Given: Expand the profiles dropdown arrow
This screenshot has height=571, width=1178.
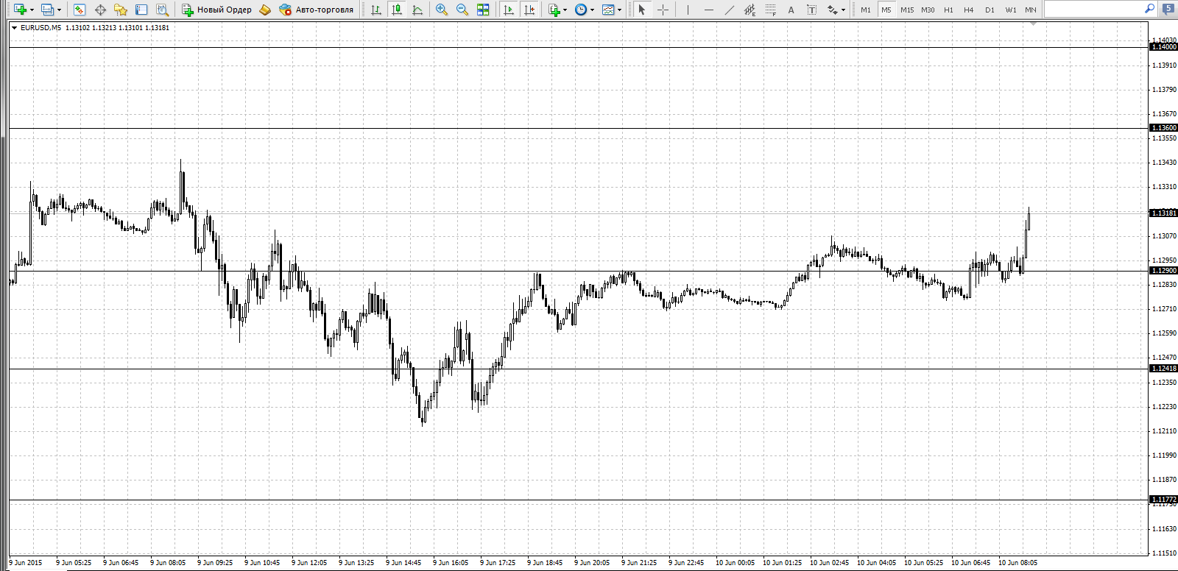Looking at the screenshot, I should (x=59, y=10).
